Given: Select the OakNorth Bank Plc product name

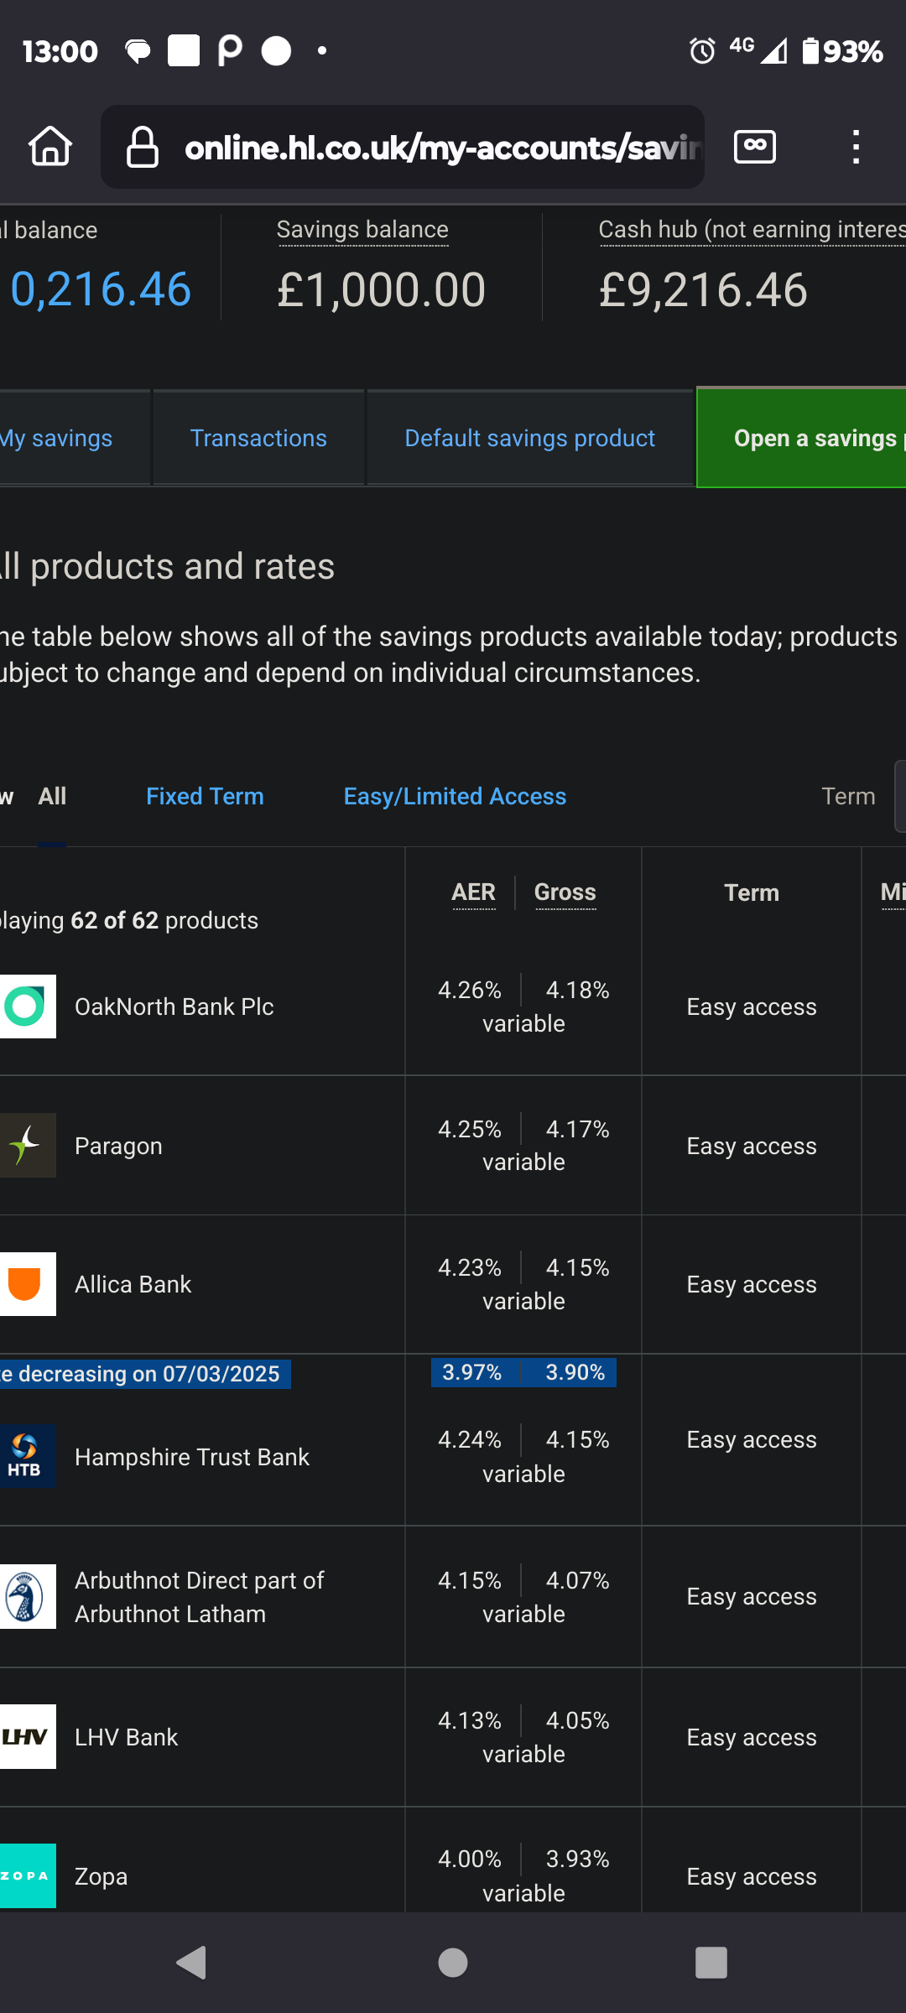Looking at the screenshot, I should 174,1006.
